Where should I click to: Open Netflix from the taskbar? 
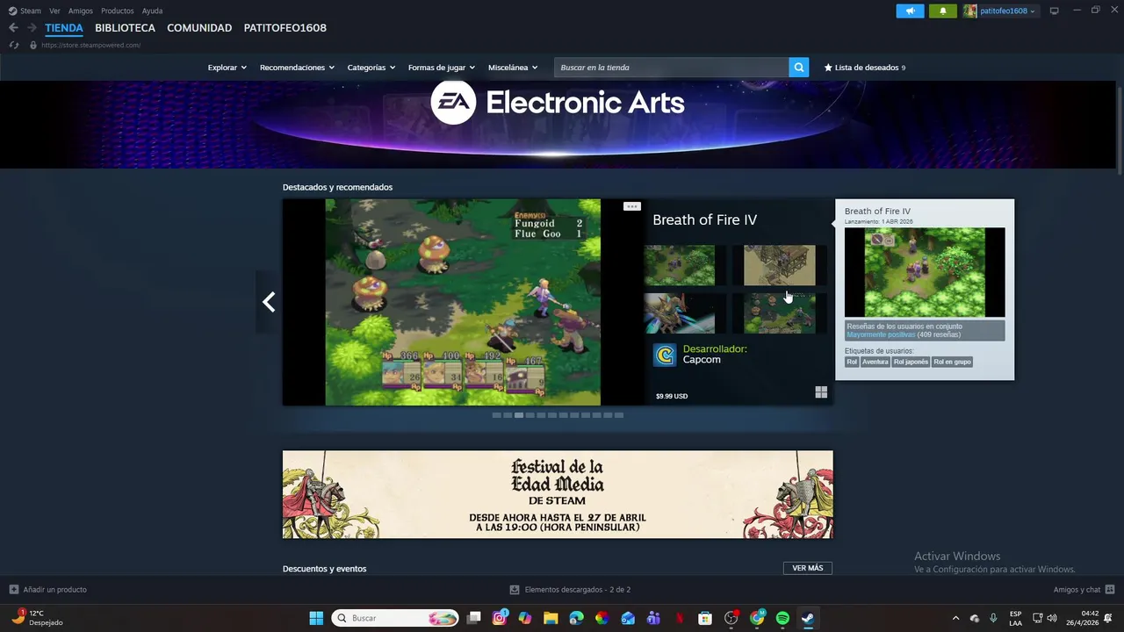(680, 618)
